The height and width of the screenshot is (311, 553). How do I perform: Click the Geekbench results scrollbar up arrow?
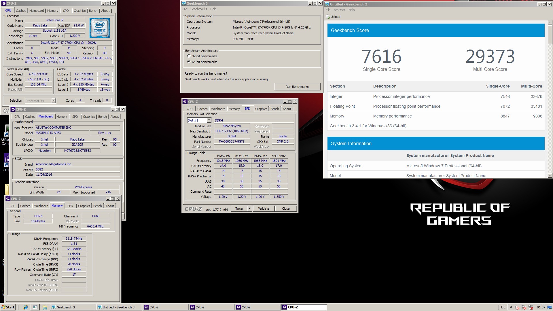click(550, 23)
